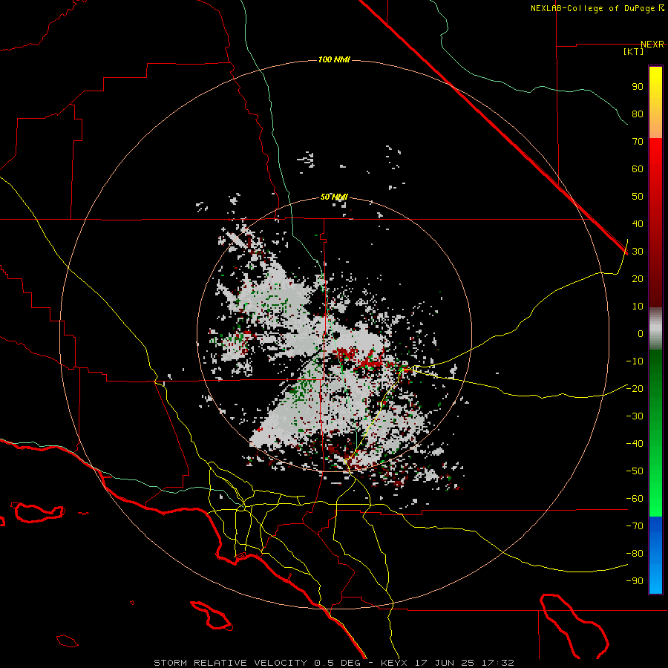This screenshot has height=668, width=668.
Task: Click the -20 value on velocity scale
Action: [x=635, y=389]
